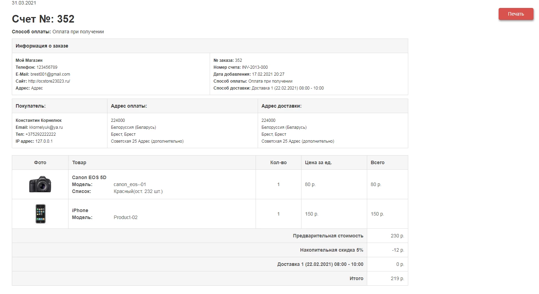
Task: Click the iPhone product name text
Action: coord(80,210)
